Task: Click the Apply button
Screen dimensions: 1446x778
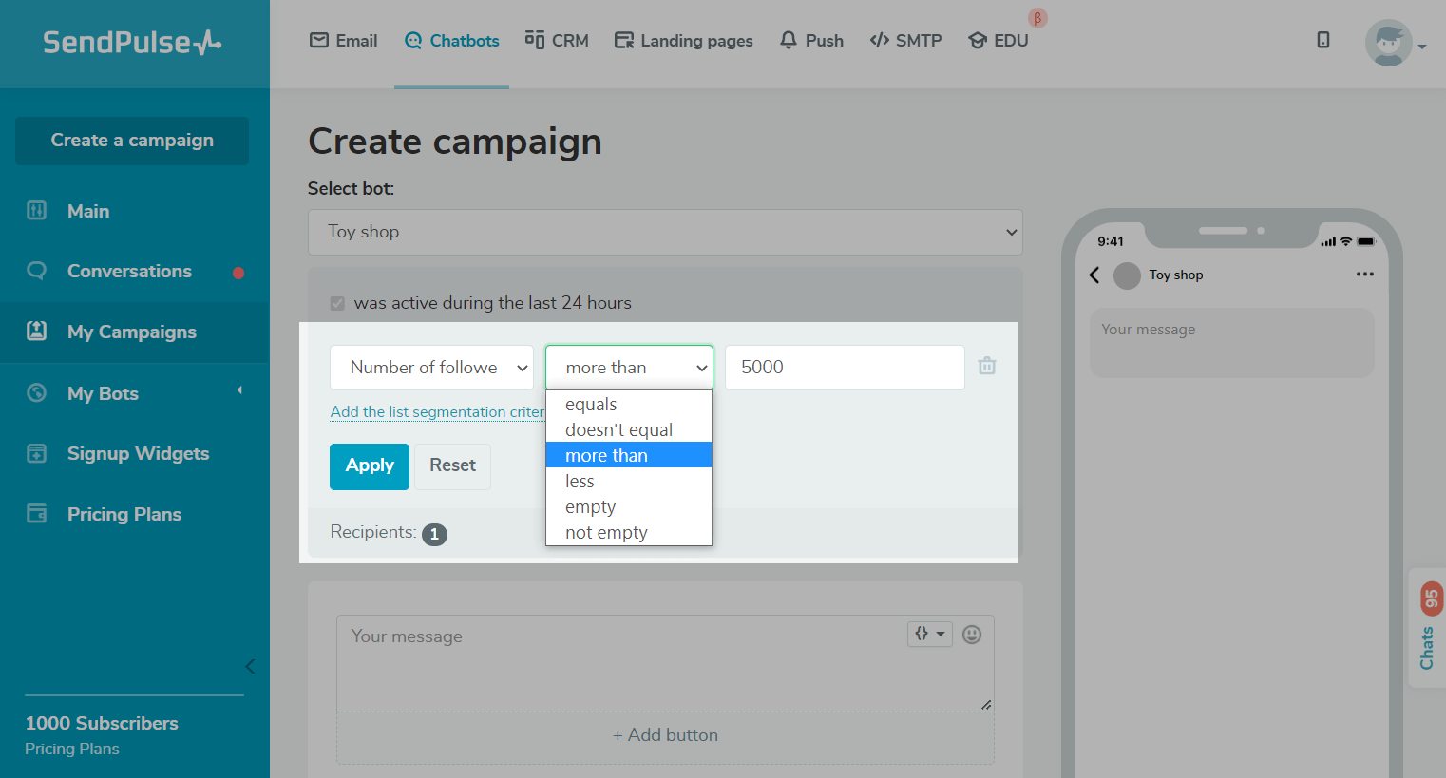Action: 370,466
